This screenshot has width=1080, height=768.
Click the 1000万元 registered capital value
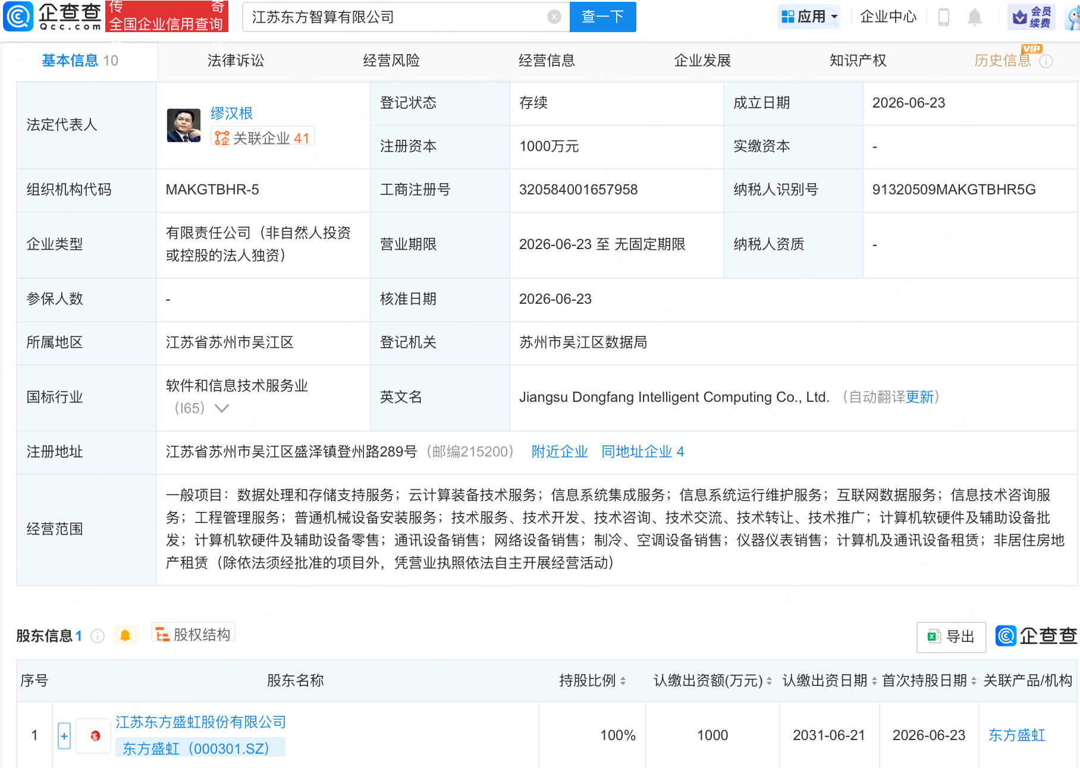[549, 146]
